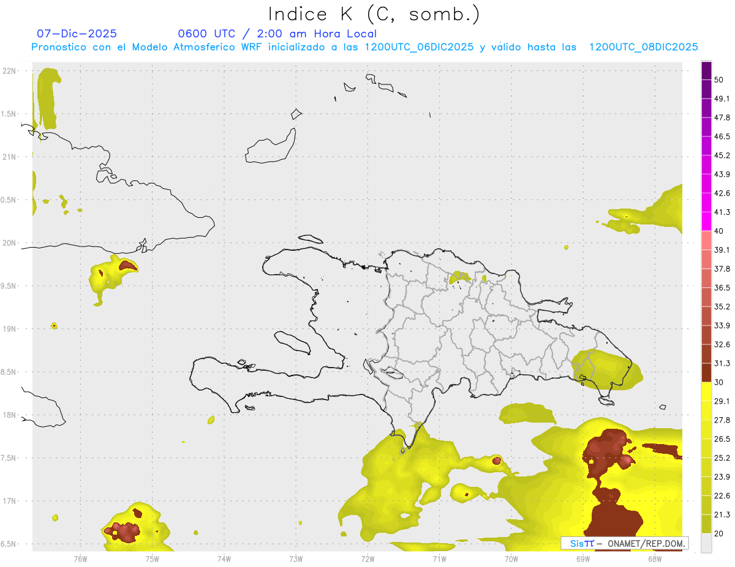Click latitude axis label "21N"

point(10,157)
